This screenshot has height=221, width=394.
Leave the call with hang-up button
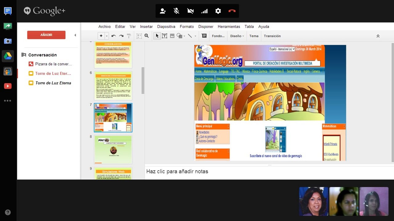pos(232,11)
